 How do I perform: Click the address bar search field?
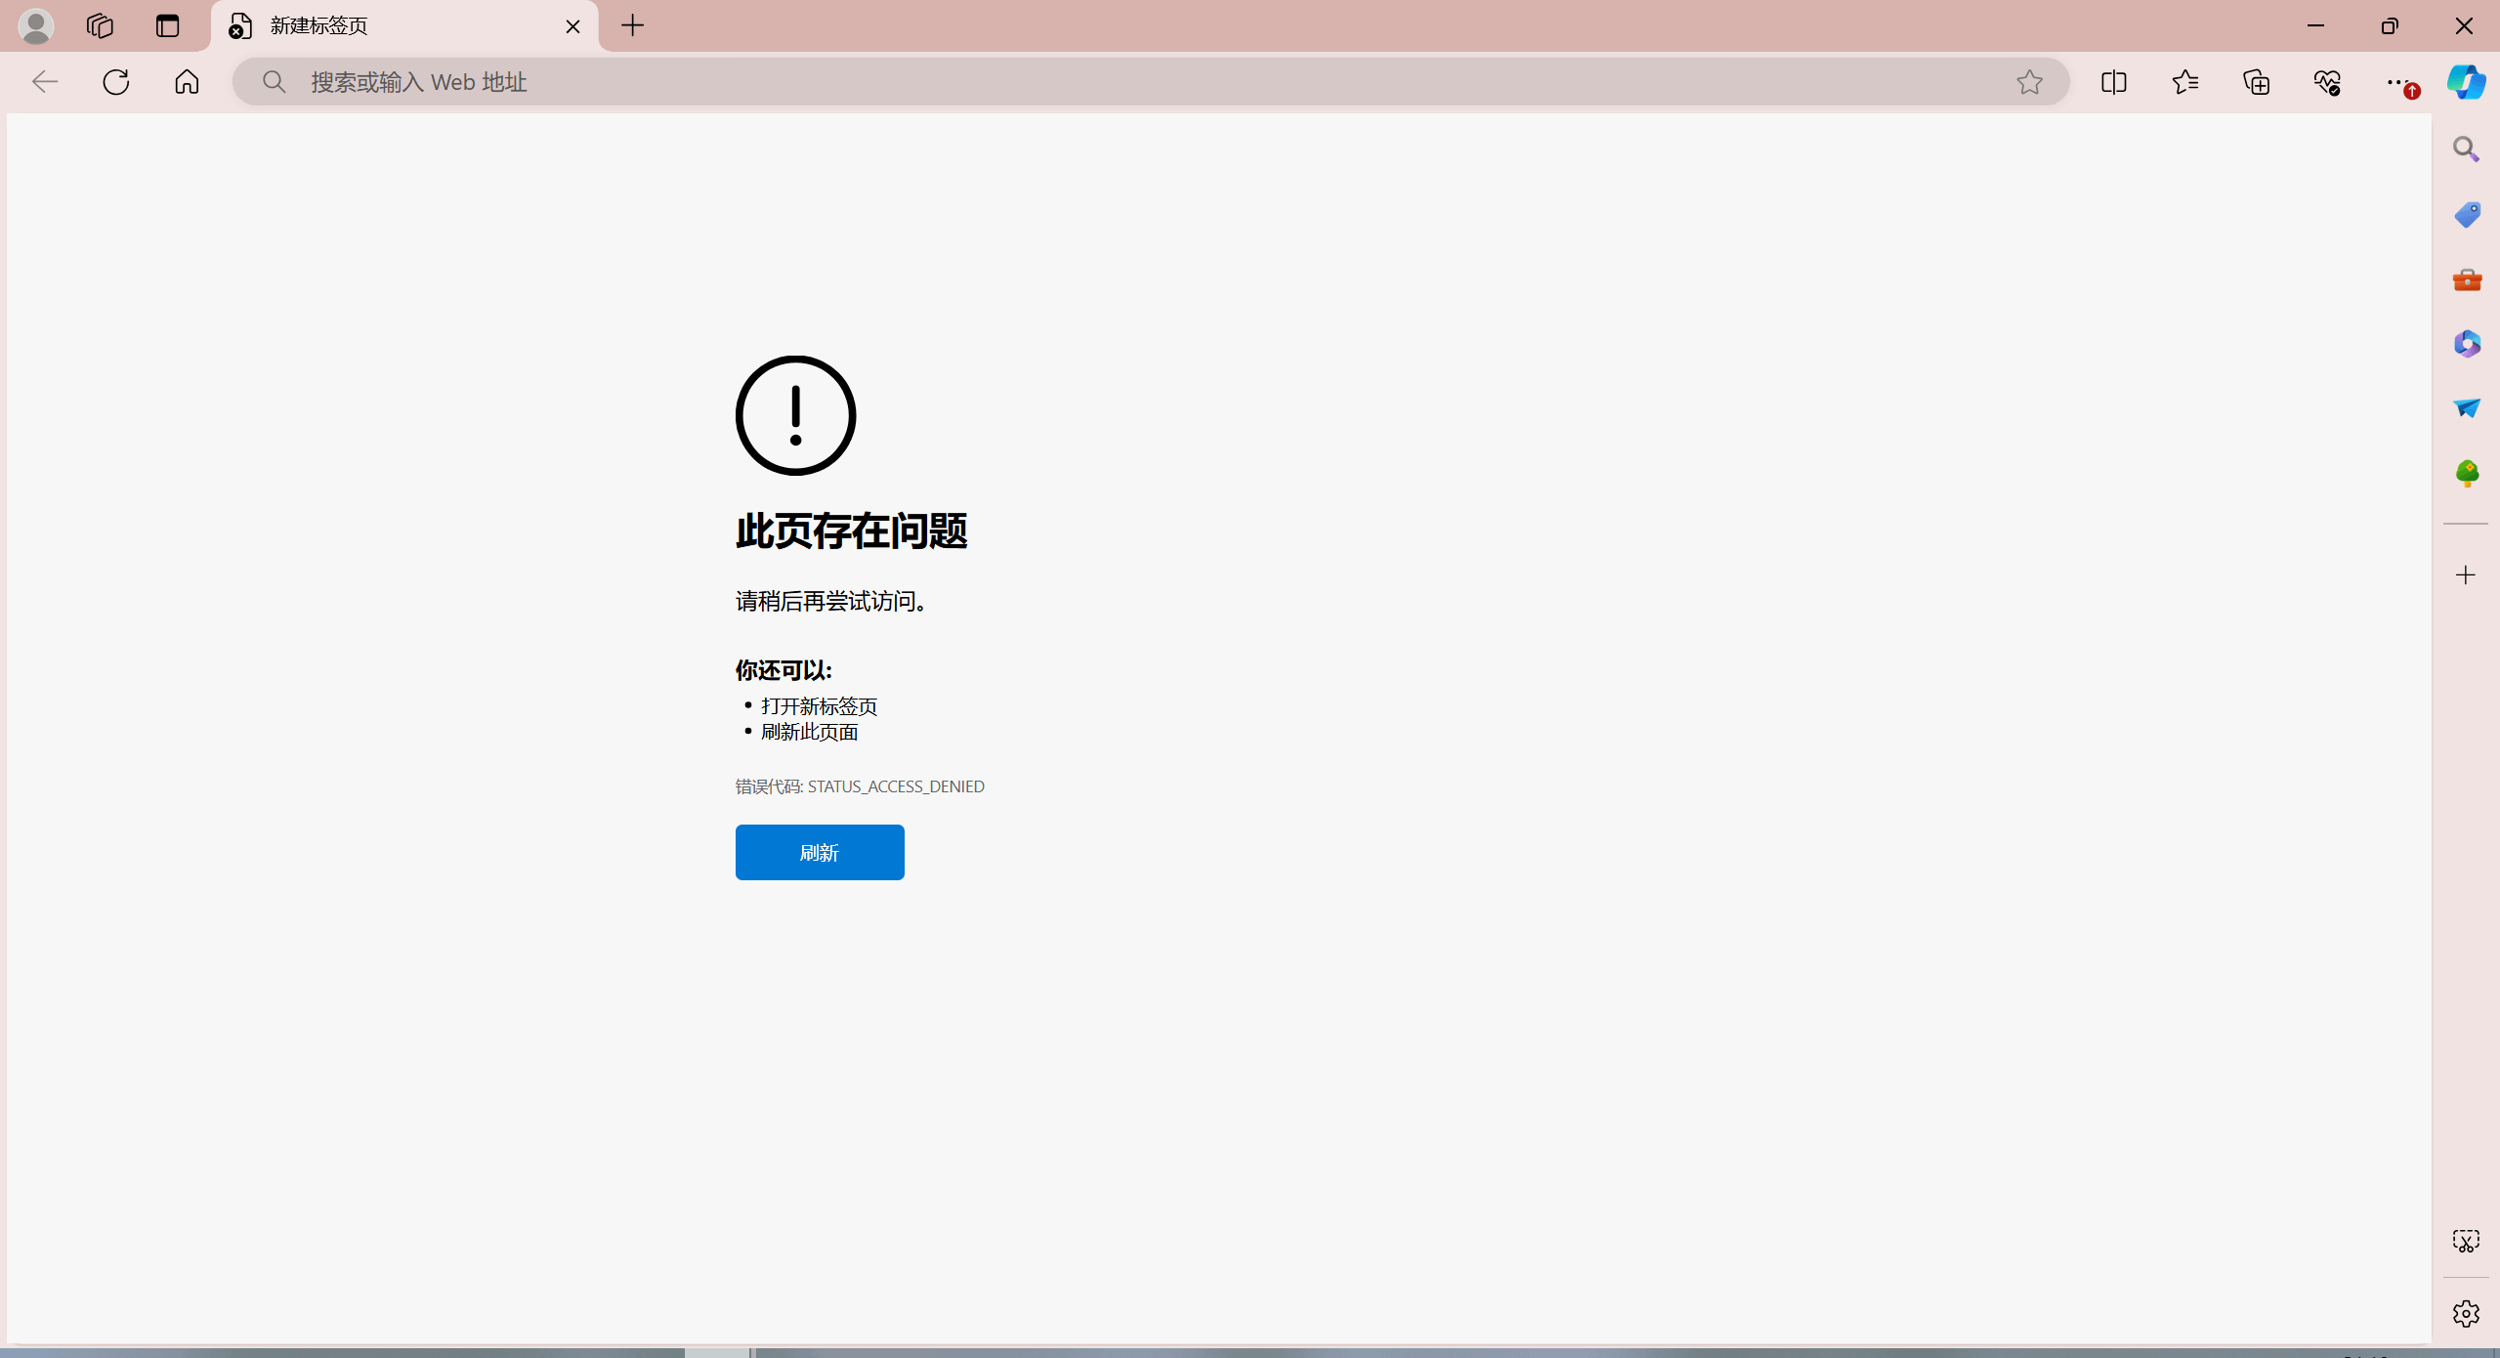[x=1075, y=82]
